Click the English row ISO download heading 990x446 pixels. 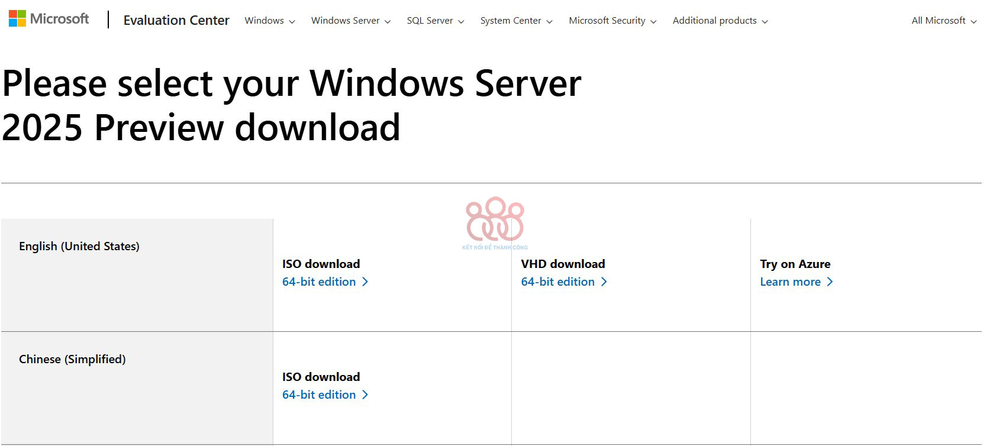pyautogui.click(x=321, y=264)
